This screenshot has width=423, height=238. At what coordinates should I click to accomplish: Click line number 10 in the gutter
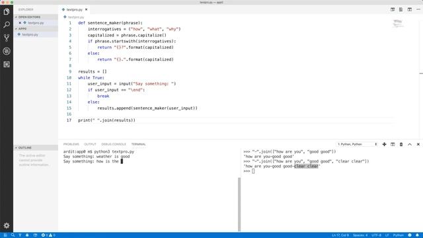coord(69,78)
